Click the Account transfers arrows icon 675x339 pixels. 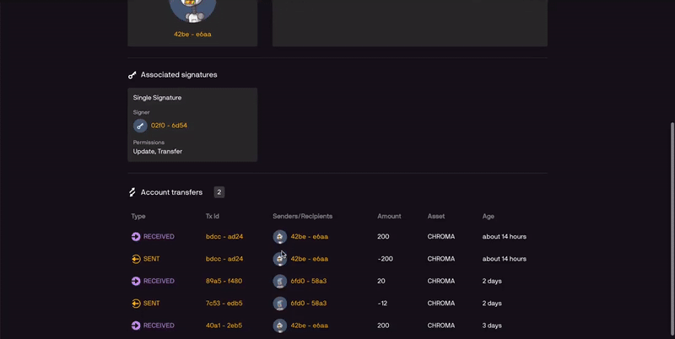pos(132,192)
